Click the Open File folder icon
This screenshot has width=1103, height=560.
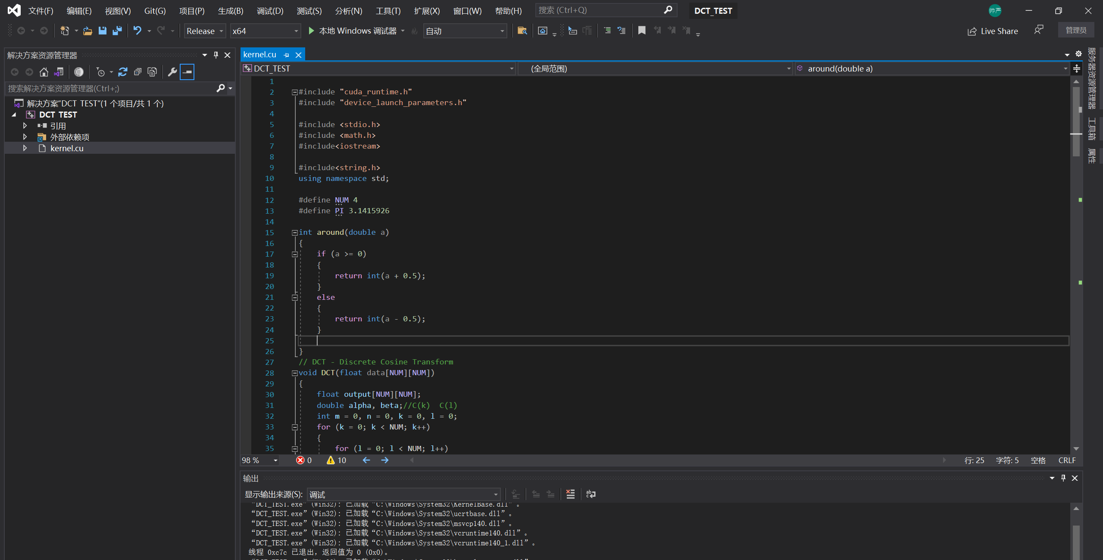pyautogui.click(x=87, y=31)
